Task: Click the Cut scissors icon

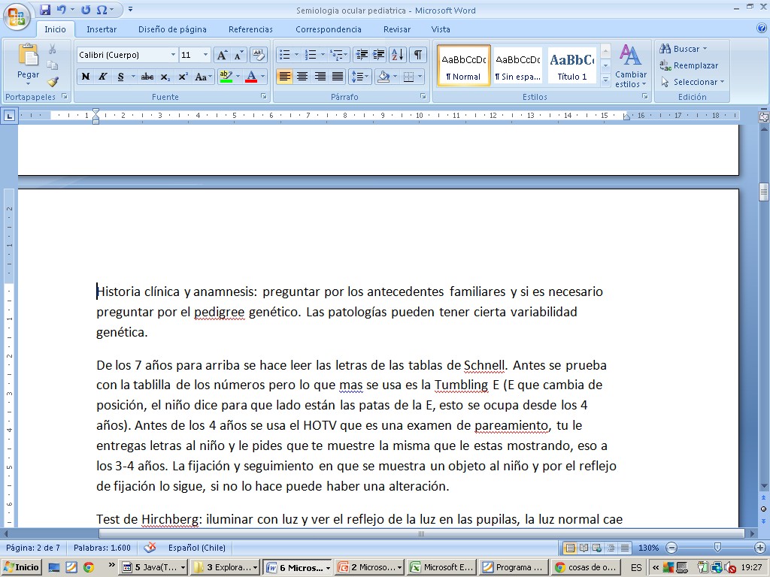Action: (x=53, y=49)
